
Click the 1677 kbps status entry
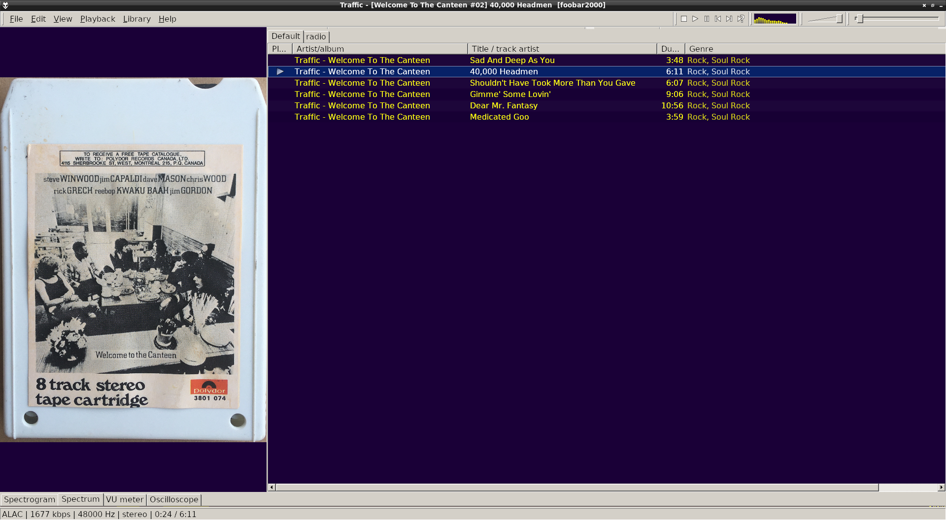click(x=50, y=514)
